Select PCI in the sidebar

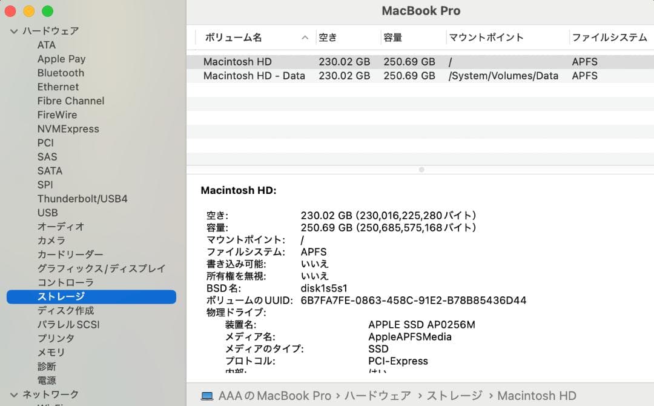click(x=45, y=142)
